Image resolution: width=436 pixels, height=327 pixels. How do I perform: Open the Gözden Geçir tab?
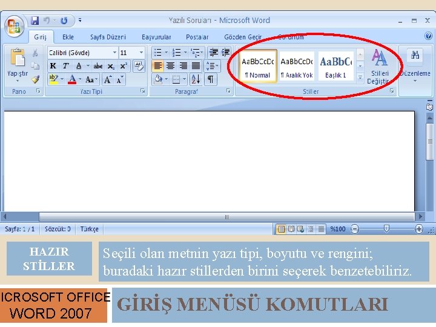[243, 37]
